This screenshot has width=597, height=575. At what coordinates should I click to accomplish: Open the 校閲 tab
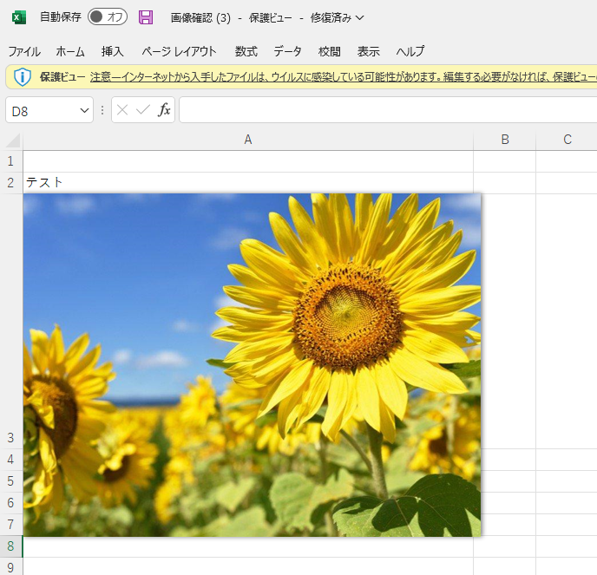330,51
